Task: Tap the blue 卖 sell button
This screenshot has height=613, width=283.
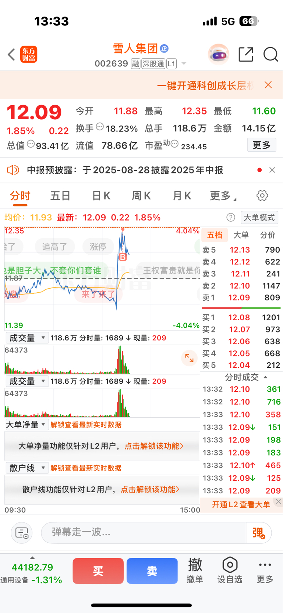Action: point(152,571)
